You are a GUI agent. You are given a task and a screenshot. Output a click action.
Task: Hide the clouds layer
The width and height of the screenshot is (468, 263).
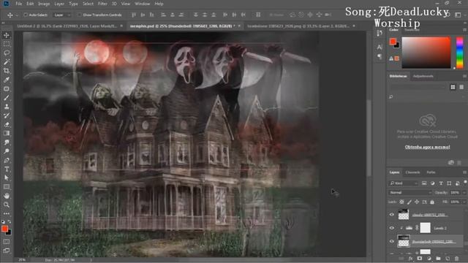392,215
